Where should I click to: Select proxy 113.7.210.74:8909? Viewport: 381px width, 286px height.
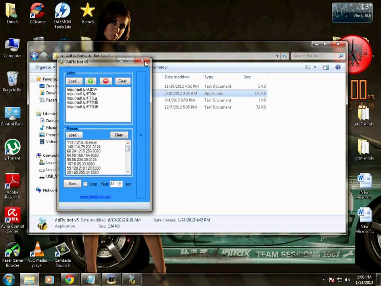click(x=82, y=143)
